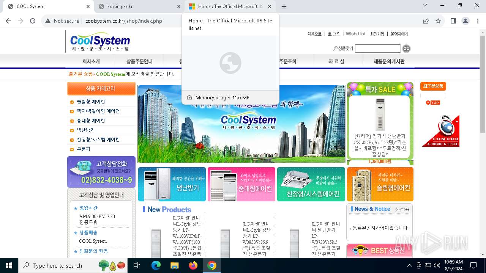Switch to the kostin.p-e.kr tab
Viewport: 486px width, 273px height.
[x=139, y=6]
